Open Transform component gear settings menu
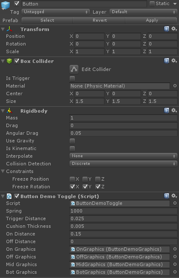Image resolution: width=179 pixels, height=278 pixels. [x=174, y=29]
